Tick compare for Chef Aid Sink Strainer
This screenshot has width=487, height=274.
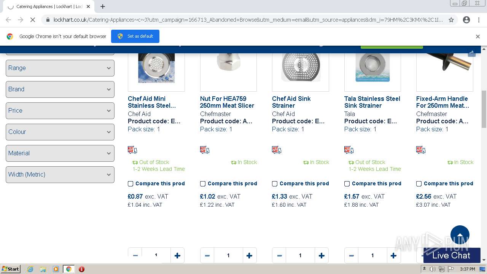pyautogui.click(x=275, y=184)
